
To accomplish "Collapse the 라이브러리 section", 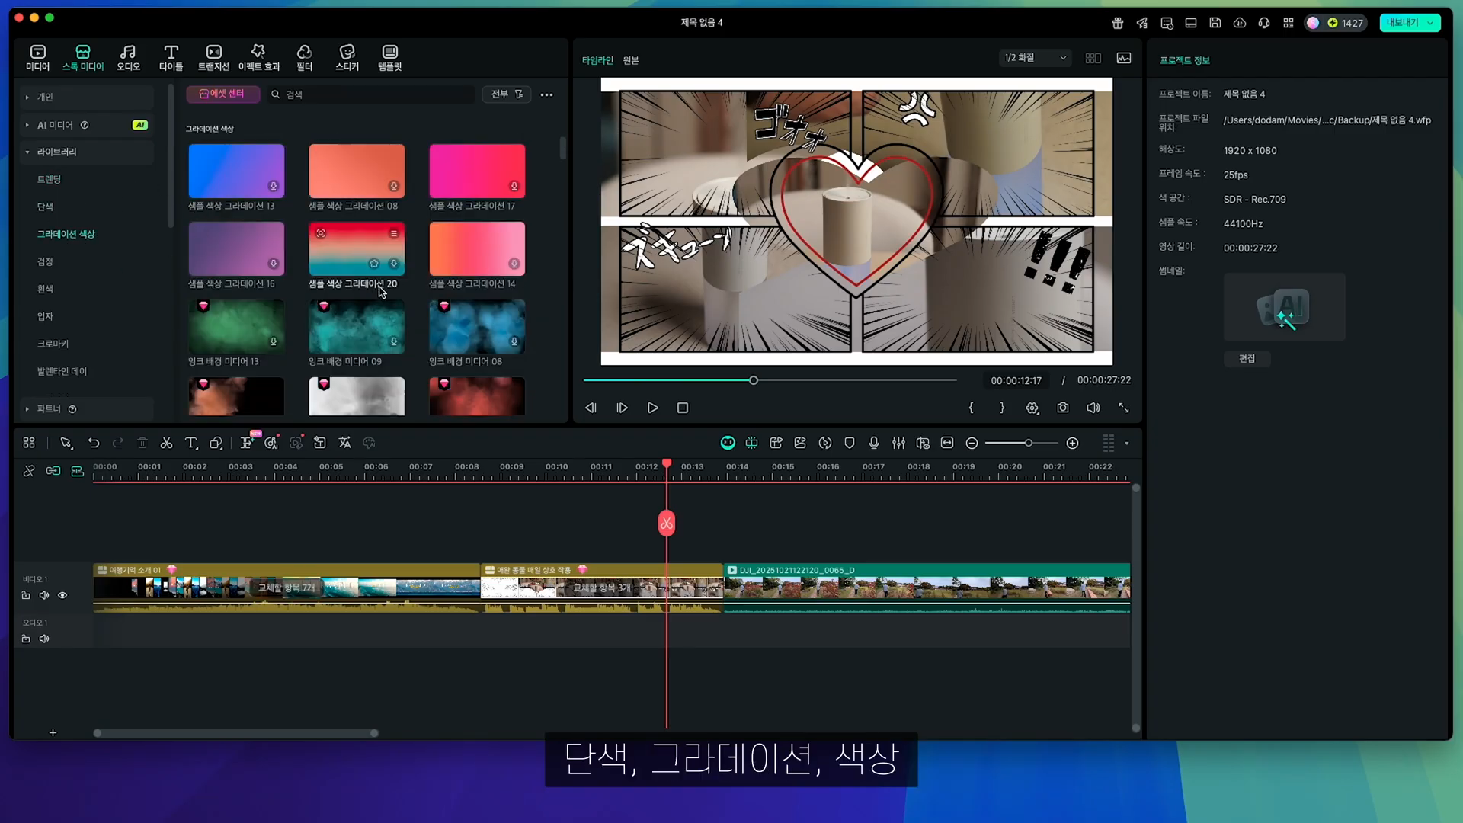I will pos(27,152).
